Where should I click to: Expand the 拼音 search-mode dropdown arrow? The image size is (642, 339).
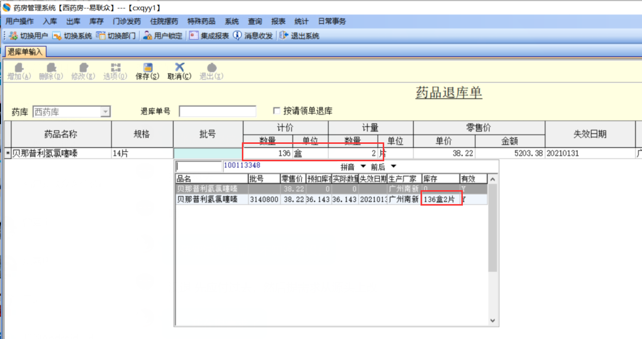(x=363, y=166)
